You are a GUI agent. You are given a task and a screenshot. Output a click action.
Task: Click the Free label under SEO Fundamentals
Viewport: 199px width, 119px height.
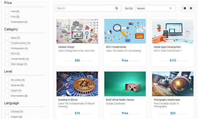pyautogui.click(x=125, y=60)
